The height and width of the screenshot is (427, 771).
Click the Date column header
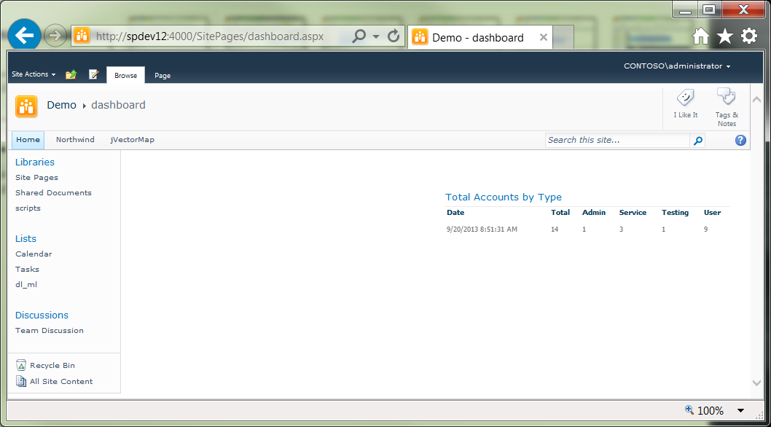(455, 213)
